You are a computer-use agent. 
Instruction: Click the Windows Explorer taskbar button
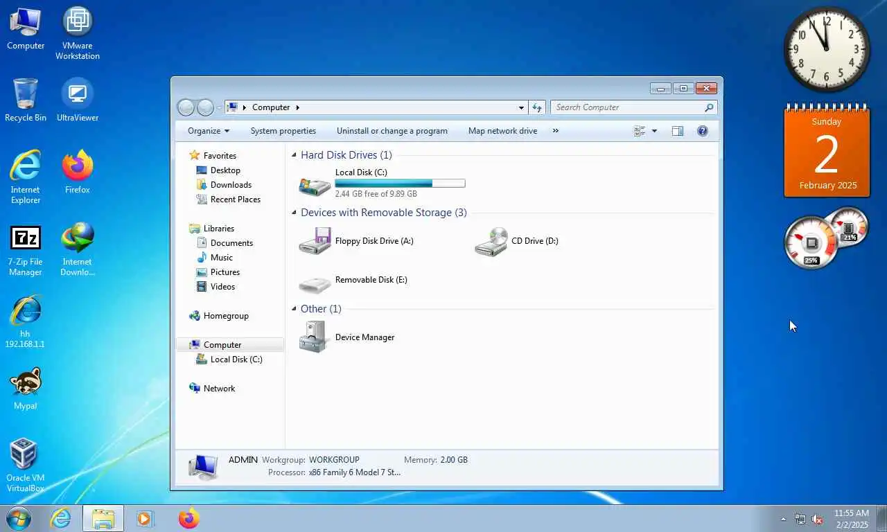(103, 518)
